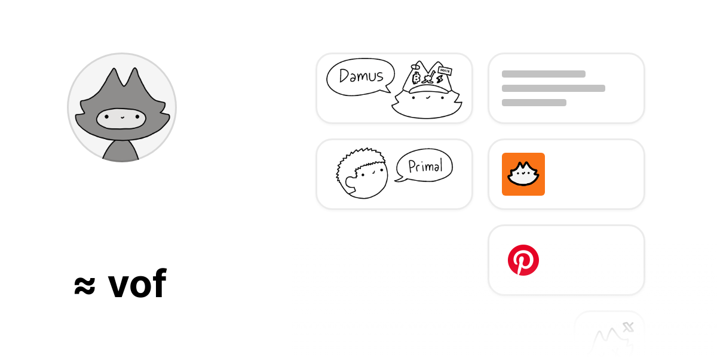Click the bottom gray placeholder line

534,103
